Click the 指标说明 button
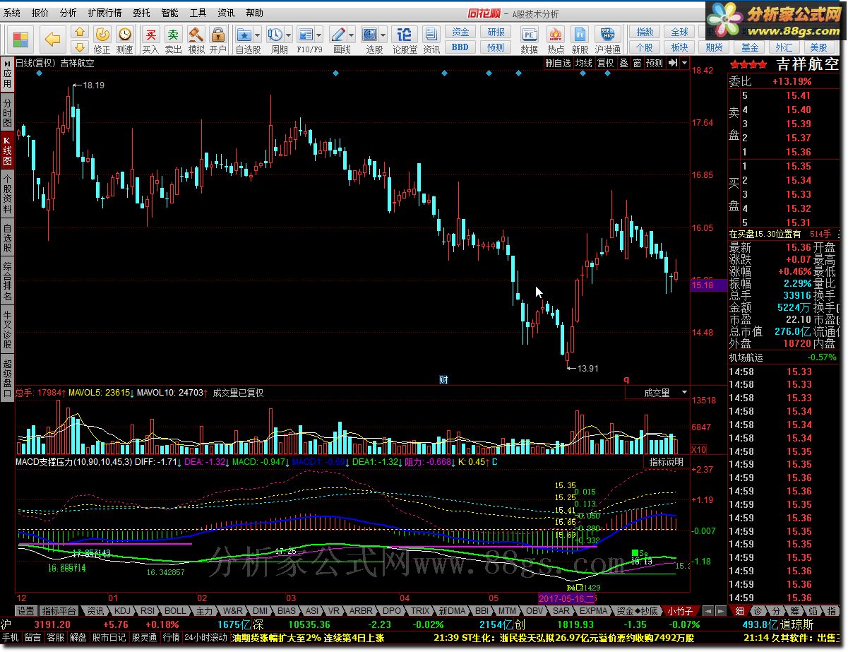This screenshot has width=848, height=652. click(667, 462)
